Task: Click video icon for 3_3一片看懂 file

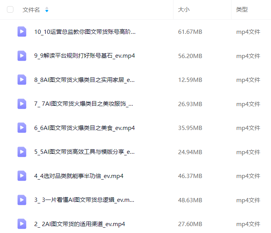Action: point(22,200)
